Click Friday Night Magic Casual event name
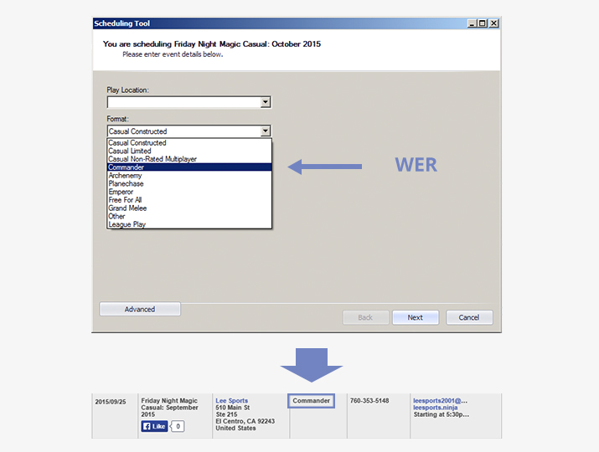Screen dimensions: 599x452 tap(169, 408)
